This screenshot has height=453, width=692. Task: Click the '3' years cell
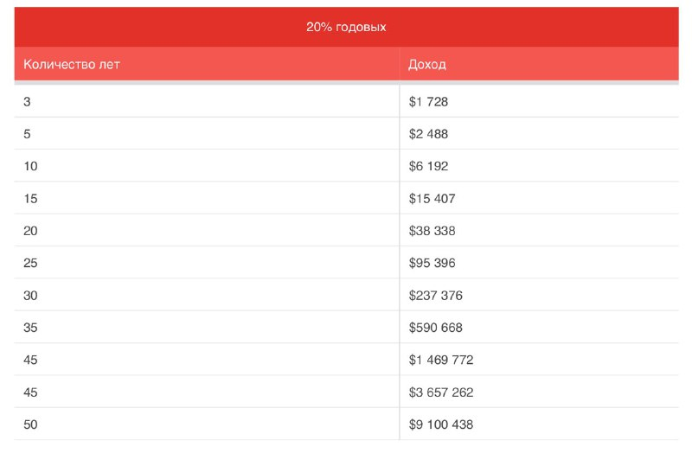coord(27,102)
